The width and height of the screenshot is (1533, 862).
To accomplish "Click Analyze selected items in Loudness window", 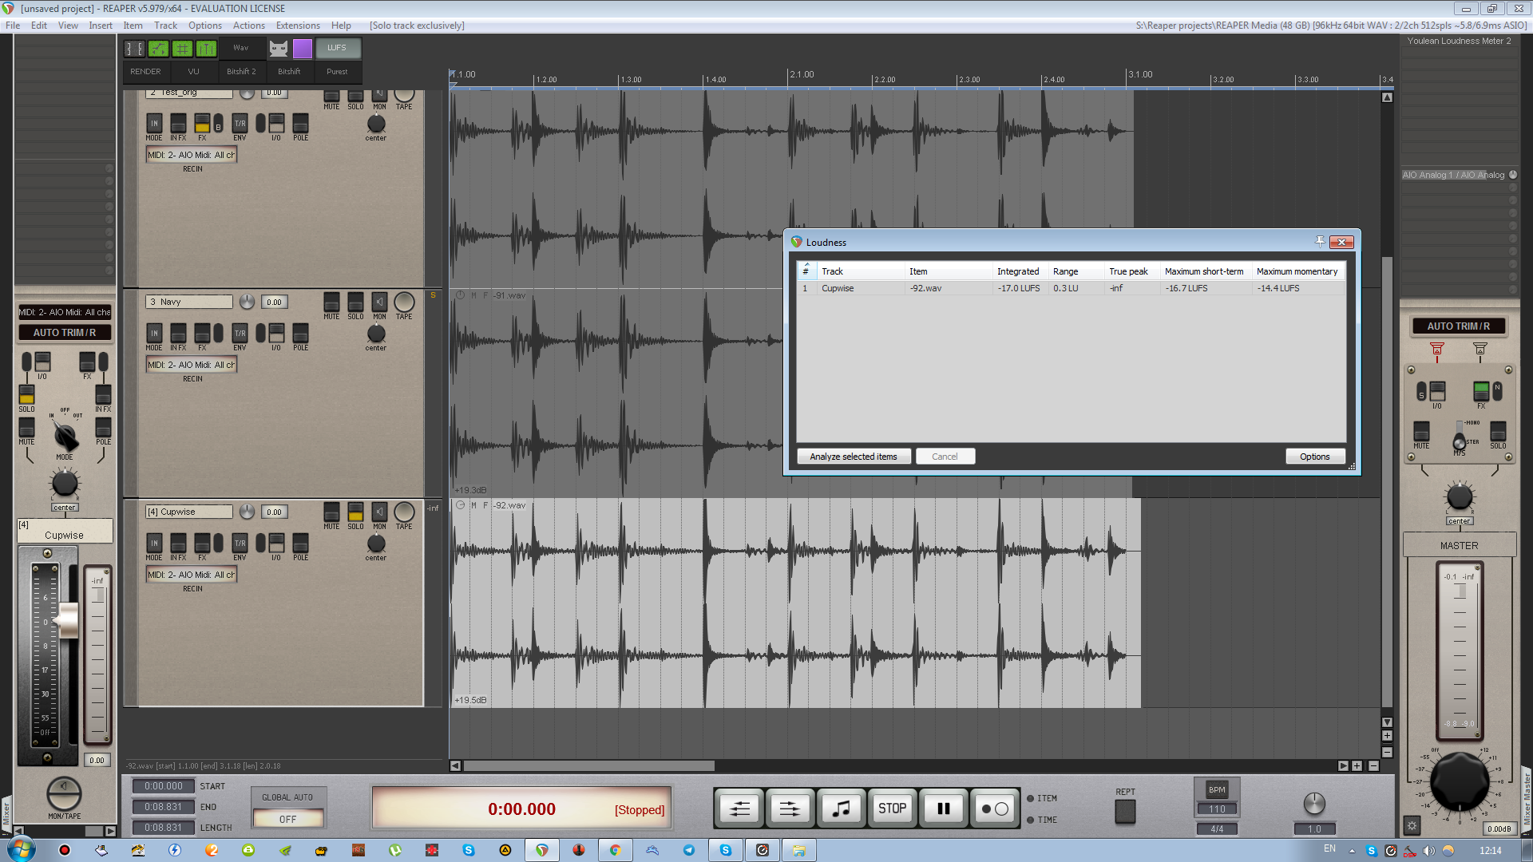I will point(854,457).
